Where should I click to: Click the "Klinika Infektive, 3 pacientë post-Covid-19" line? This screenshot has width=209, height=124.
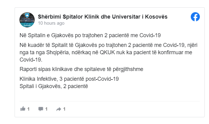coord(69,79)
